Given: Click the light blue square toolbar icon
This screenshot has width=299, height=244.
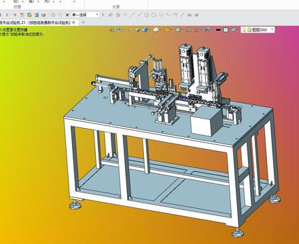Looking at the screenshot, I should tap(226, 30).
